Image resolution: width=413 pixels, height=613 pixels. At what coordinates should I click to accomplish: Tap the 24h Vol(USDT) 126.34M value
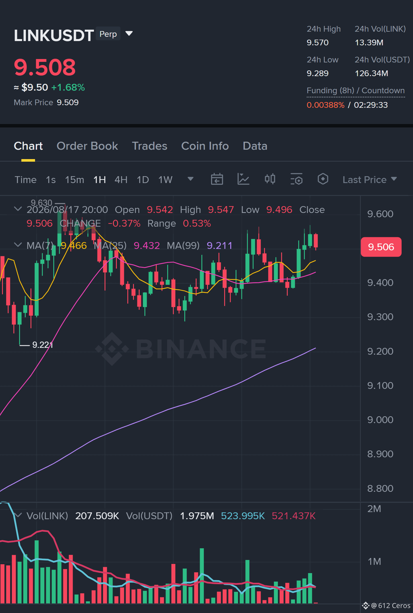[x=371, y=73]
